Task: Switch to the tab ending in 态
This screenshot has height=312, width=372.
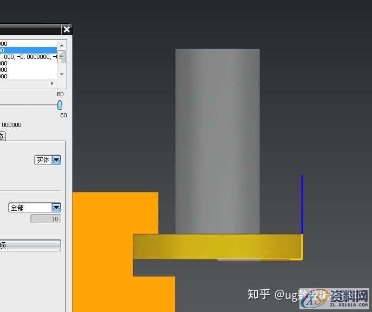Action: coord(2,136)
